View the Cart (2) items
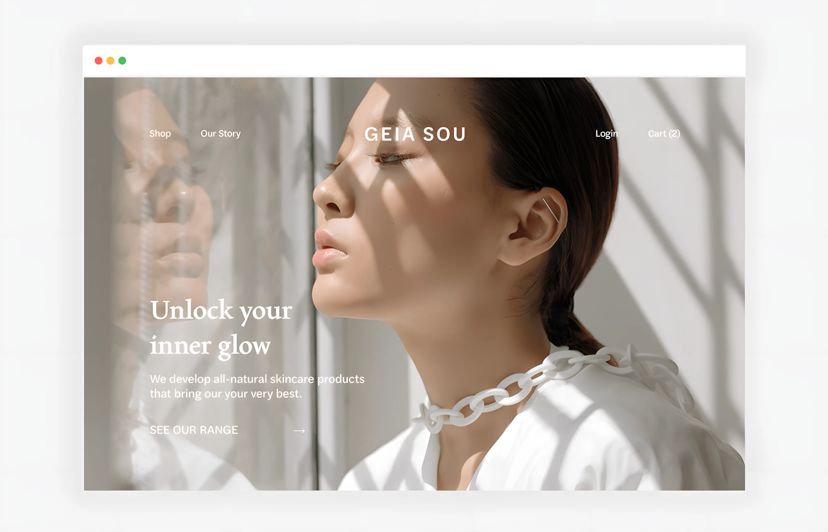The width and height of the screenshot is (828, 532). click(x=664, y=134)
